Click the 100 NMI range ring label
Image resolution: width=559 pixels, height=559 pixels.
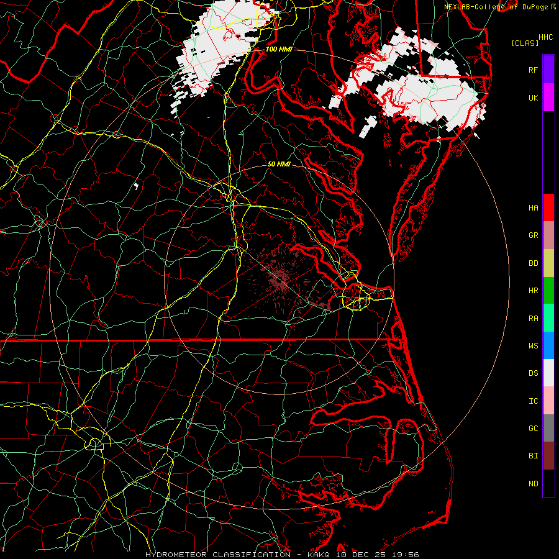[279, 49]
